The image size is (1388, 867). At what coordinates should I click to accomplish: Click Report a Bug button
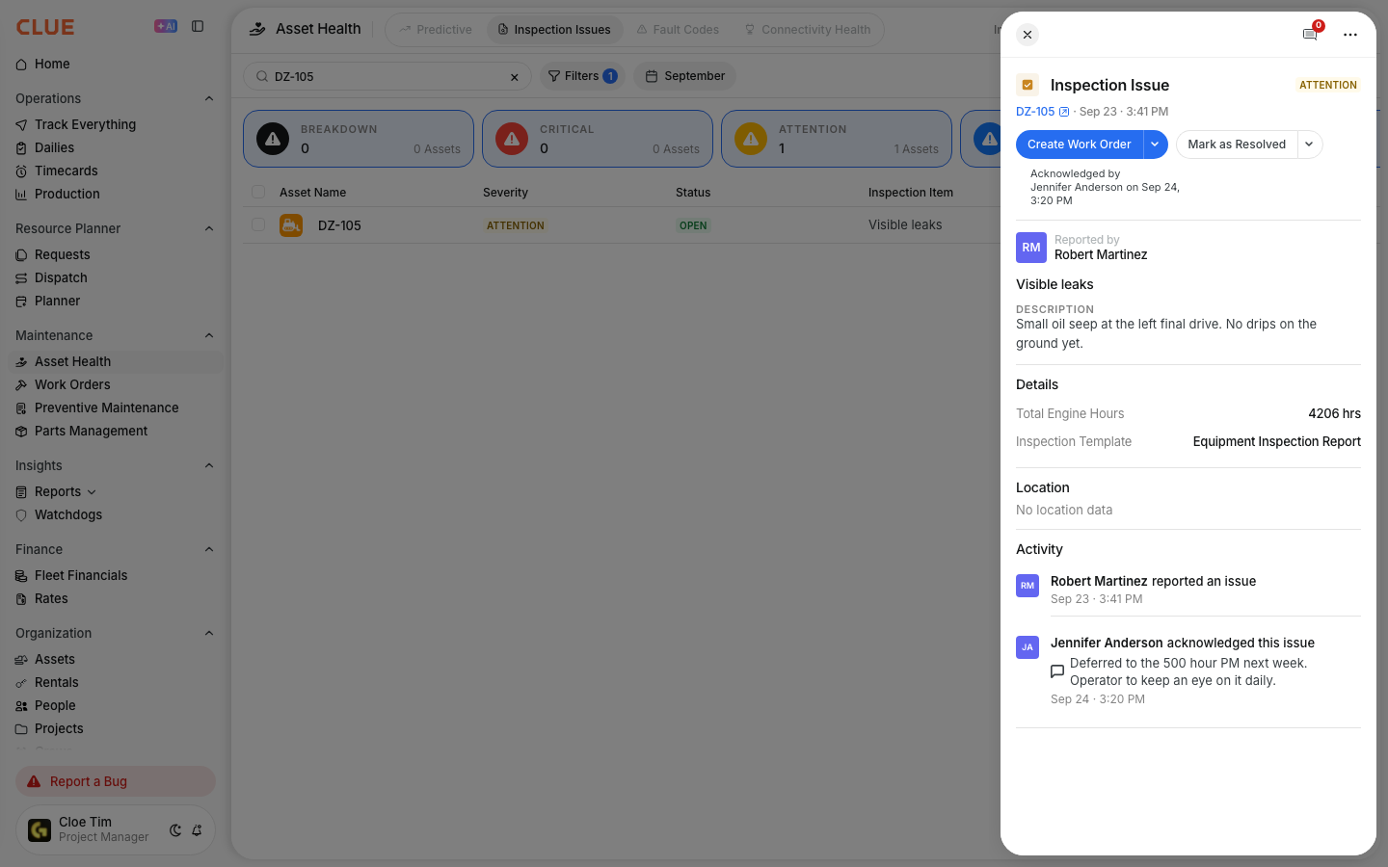[x=116, y=781]
